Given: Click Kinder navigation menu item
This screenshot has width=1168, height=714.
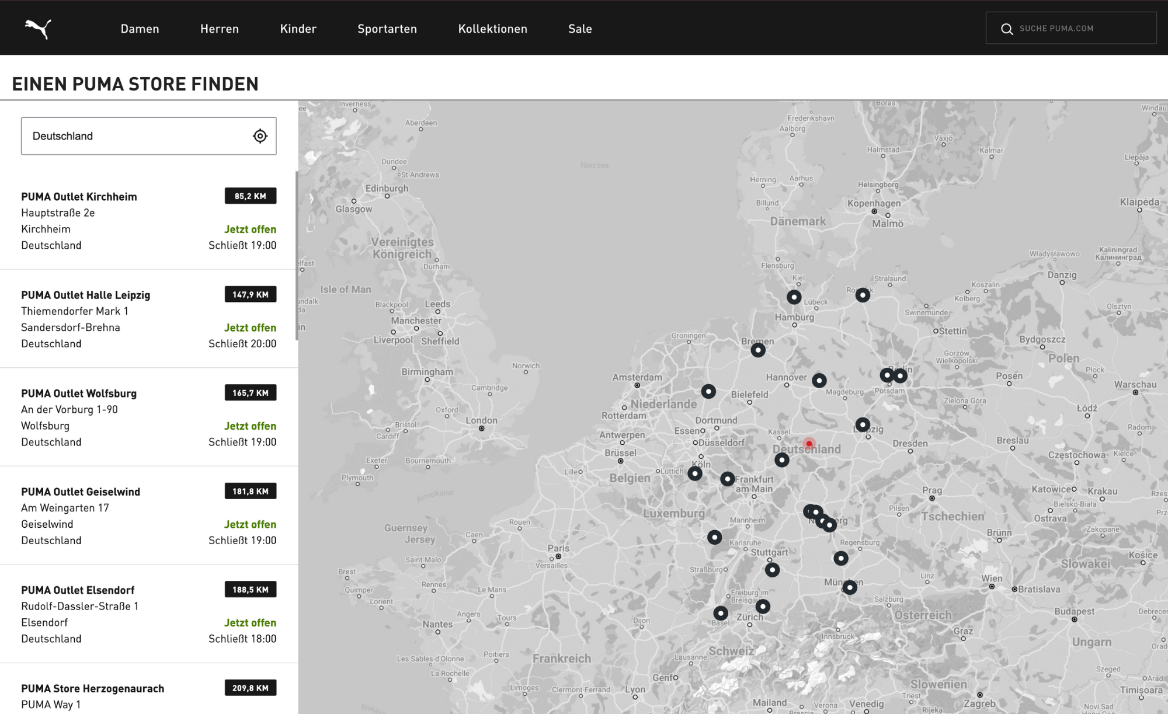Looking at the screenshot, I should click(x=298, y=27).
